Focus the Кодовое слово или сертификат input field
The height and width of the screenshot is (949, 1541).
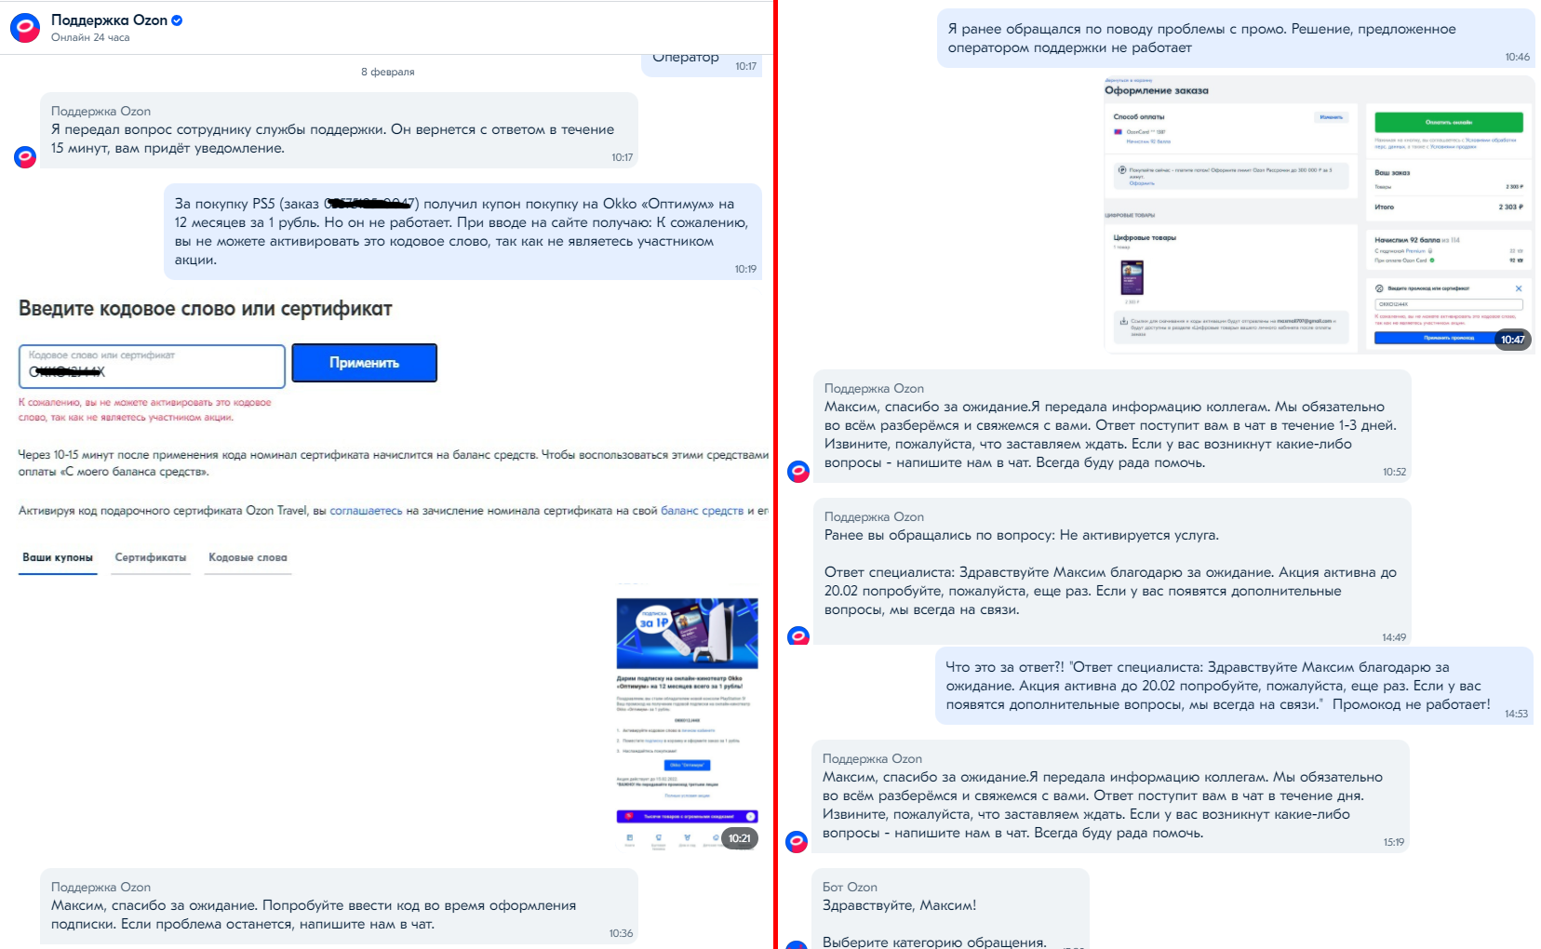pos(152,367)
